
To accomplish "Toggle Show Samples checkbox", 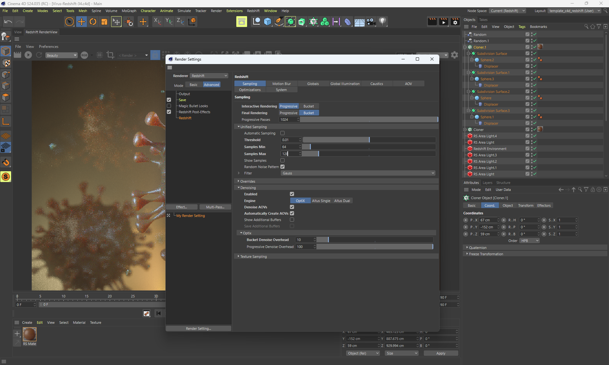I will 282,160.
